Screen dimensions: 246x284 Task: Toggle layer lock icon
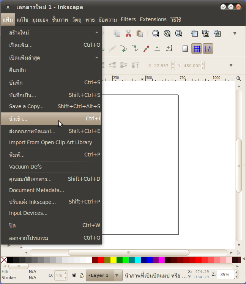(x=82, y=275)
